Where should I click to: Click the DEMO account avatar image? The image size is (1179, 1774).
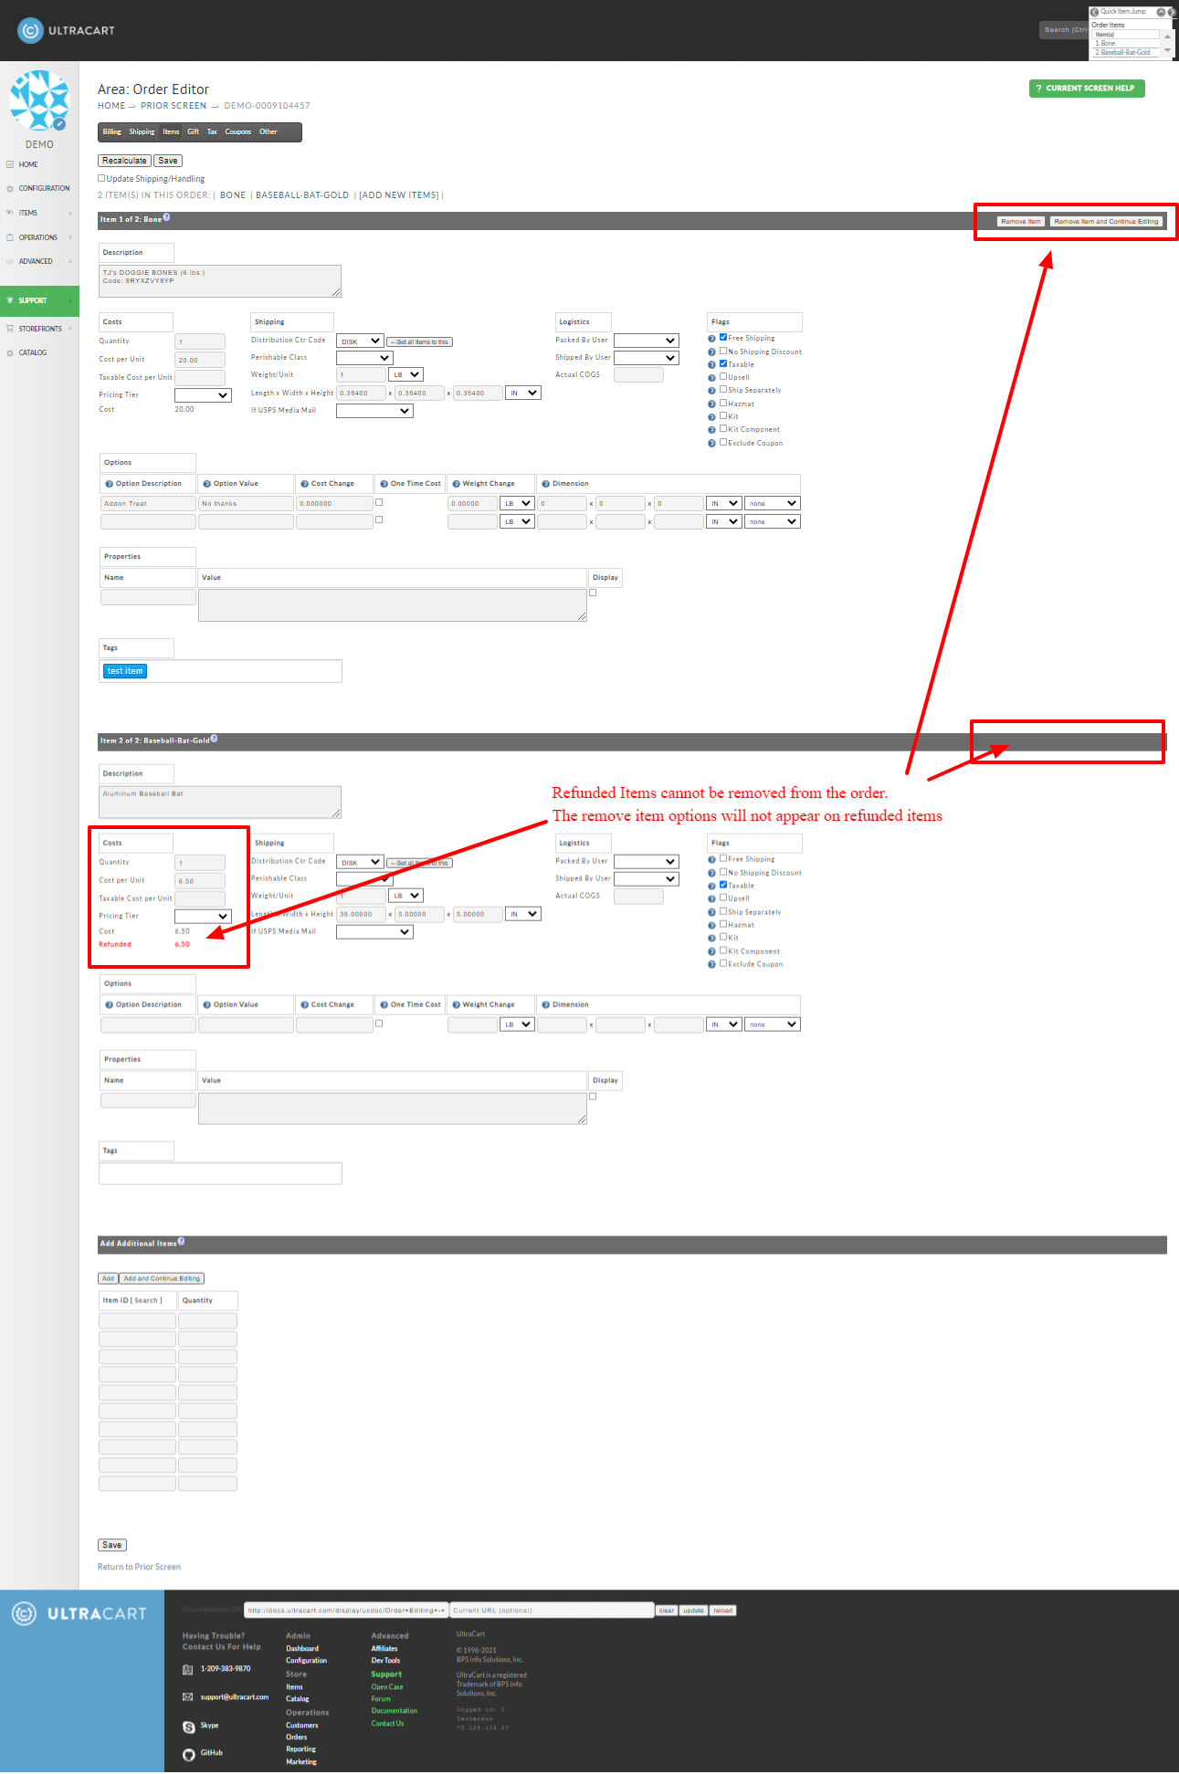39,100
